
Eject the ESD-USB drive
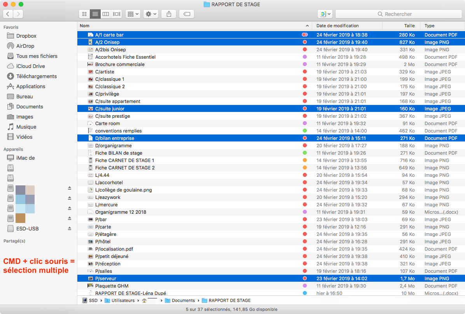[x=70, y=229]
